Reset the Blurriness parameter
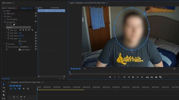The height and width of the screenshot is (100, 179). [36, 44]
